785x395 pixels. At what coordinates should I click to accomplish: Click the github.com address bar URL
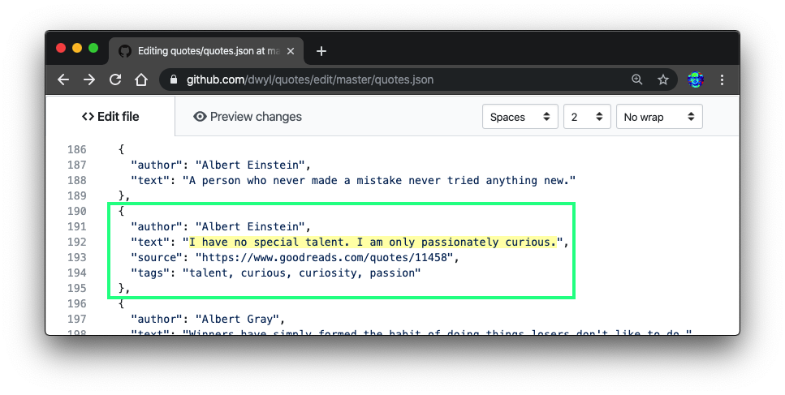point(310,79)
